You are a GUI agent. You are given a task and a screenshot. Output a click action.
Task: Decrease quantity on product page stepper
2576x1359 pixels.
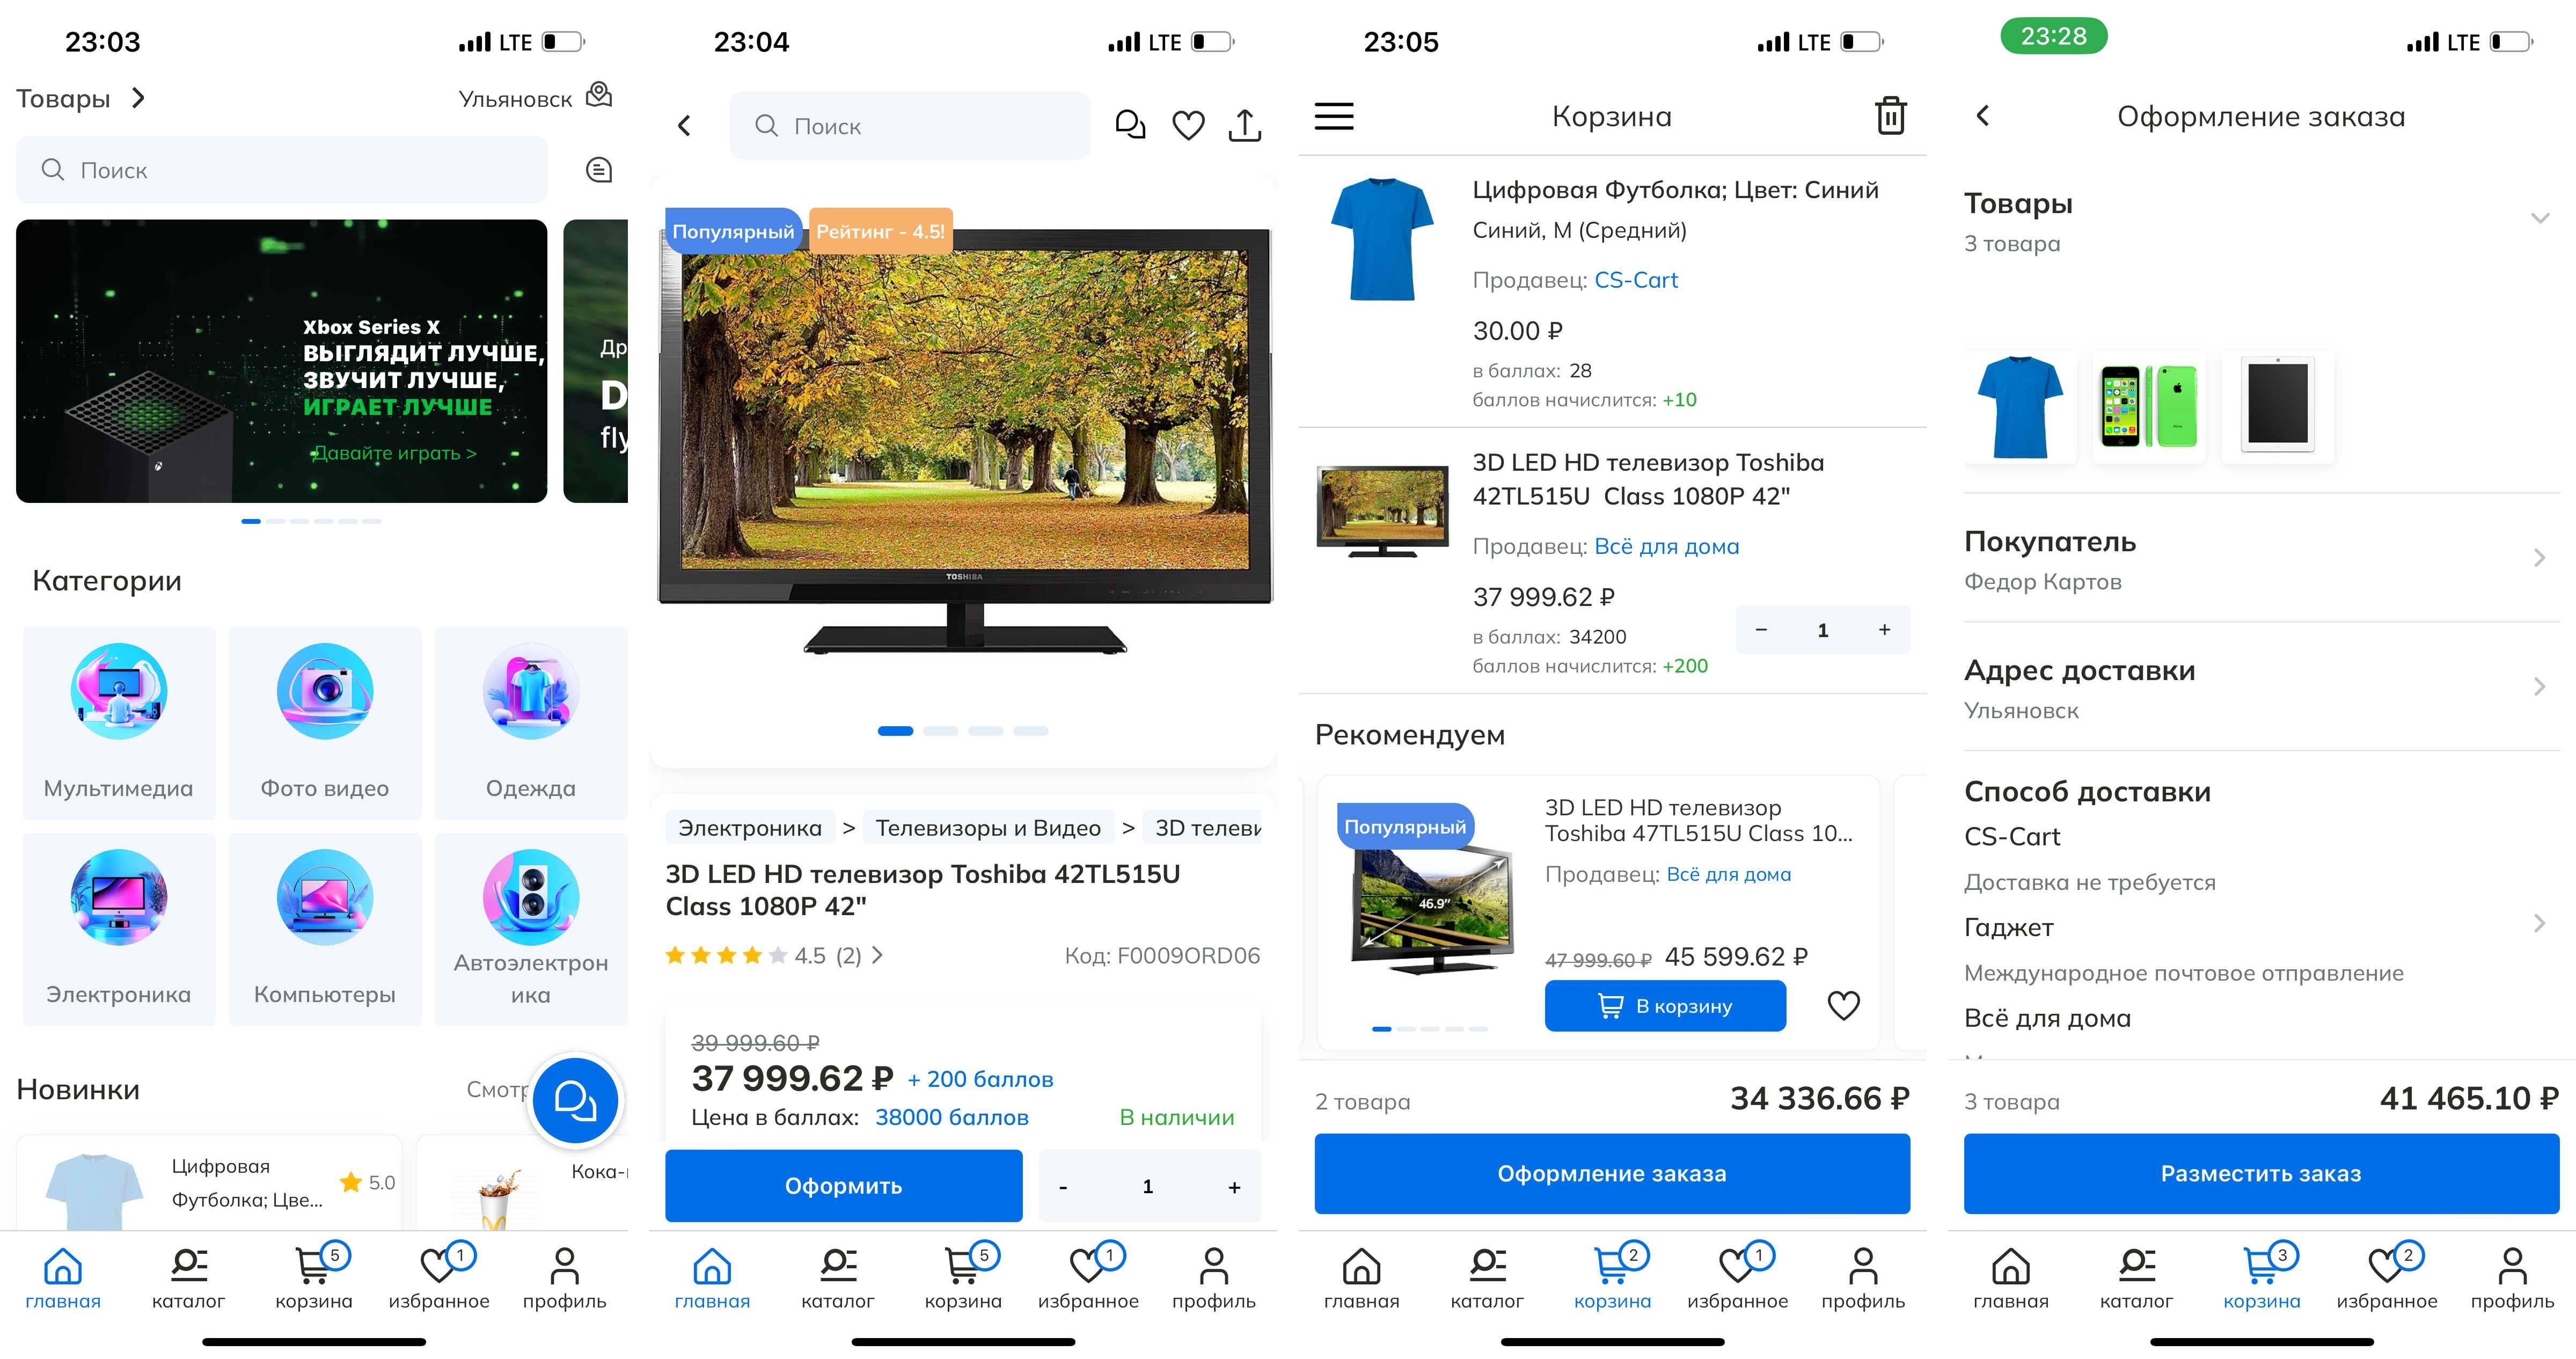tap(1063, 1187)
